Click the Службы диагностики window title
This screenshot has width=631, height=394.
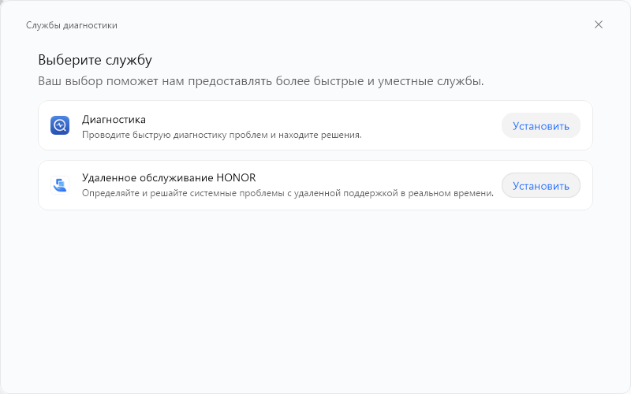(72, 25)
